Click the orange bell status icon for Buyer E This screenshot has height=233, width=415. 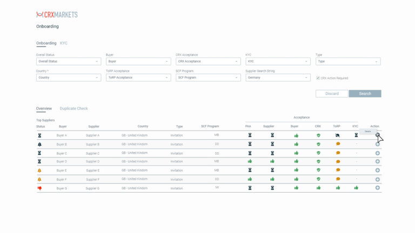39,170
